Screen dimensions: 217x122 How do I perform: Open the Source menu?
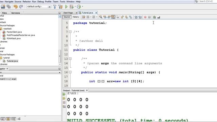[18, 1]
